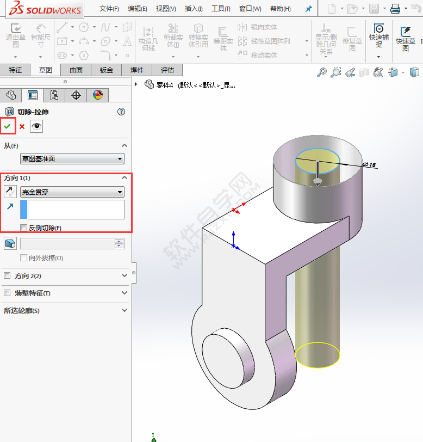Click 镜向实体 mirror entities

tap(257, 27)
